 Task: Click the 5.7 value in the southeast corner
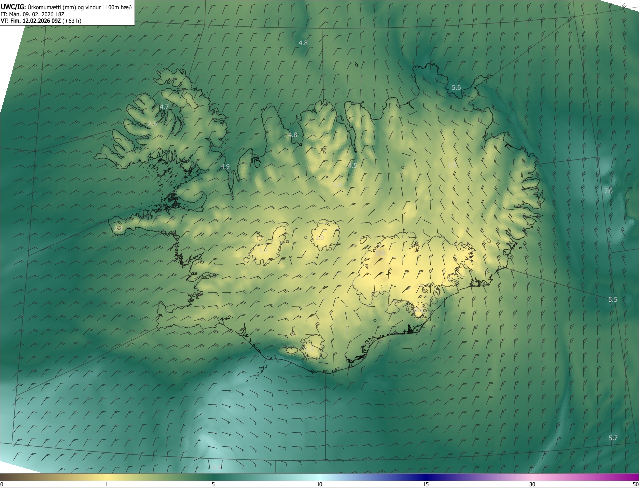[613, 438]
